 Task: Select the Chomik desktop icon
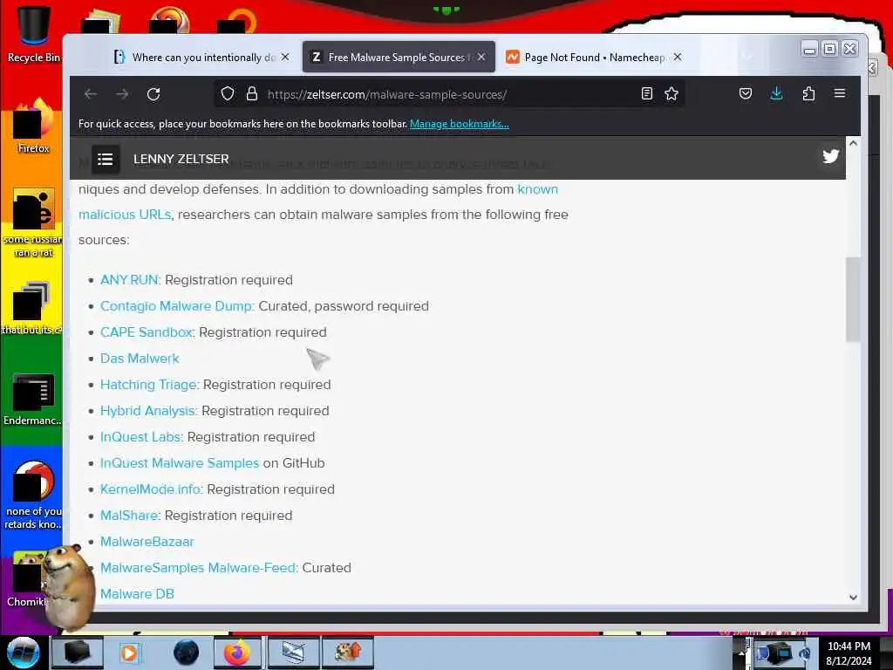pyautogui.click(x=27, y=580)
